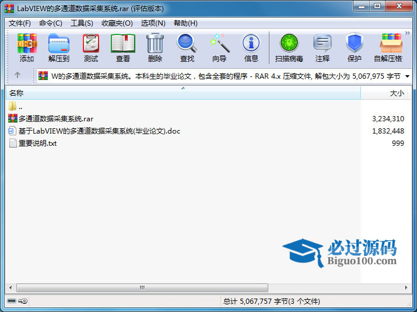The height and width of the screenshot is (312, 417).
Task: Click the drive icon in status bar
Action: (12, 301)
